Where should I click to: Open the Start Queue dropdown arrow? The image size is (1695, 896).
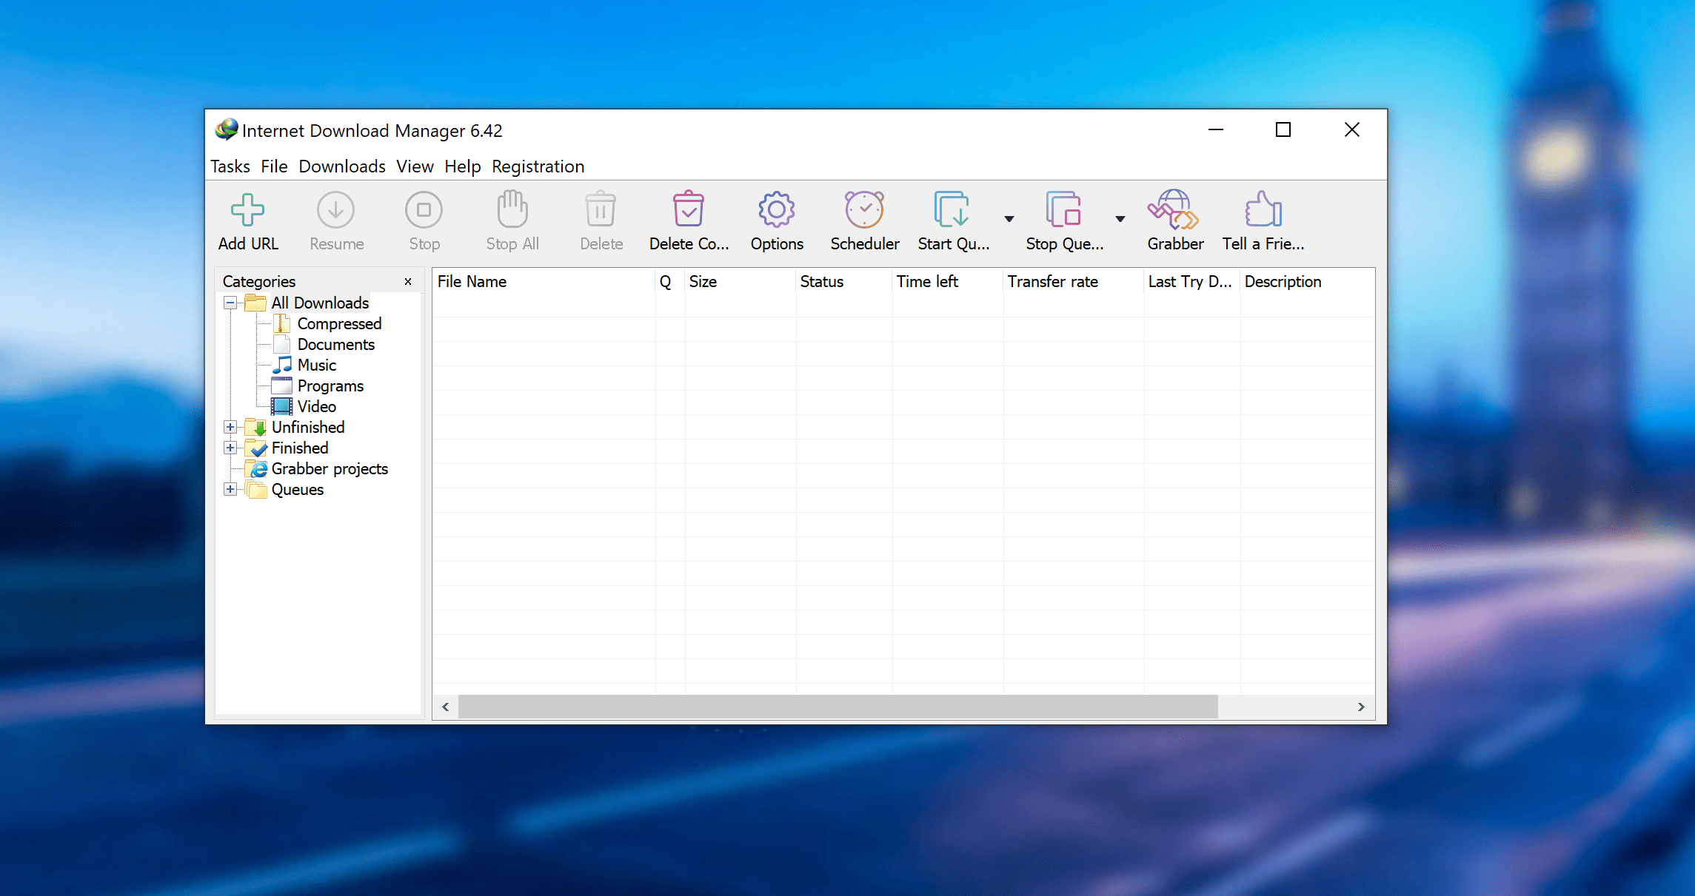coord(1009,219)
